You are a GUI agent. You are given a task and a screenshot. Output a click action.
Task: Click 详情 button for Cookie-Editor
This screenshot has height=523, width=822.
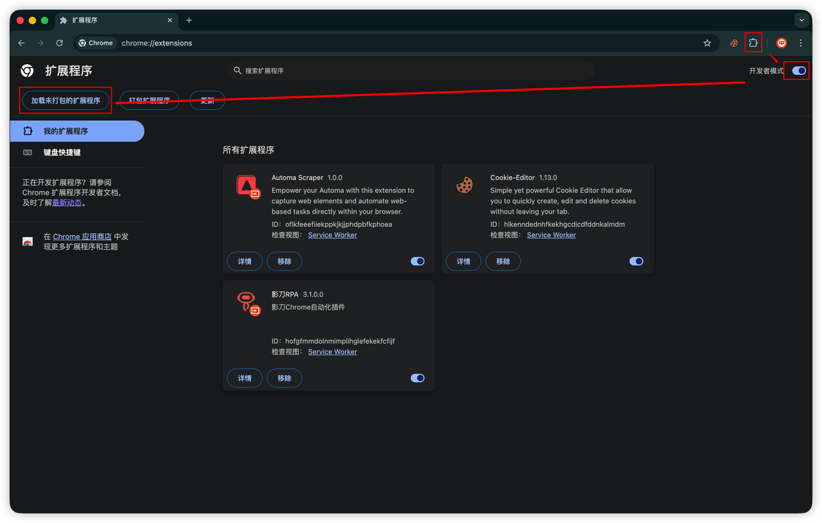[x=463, y=261]
